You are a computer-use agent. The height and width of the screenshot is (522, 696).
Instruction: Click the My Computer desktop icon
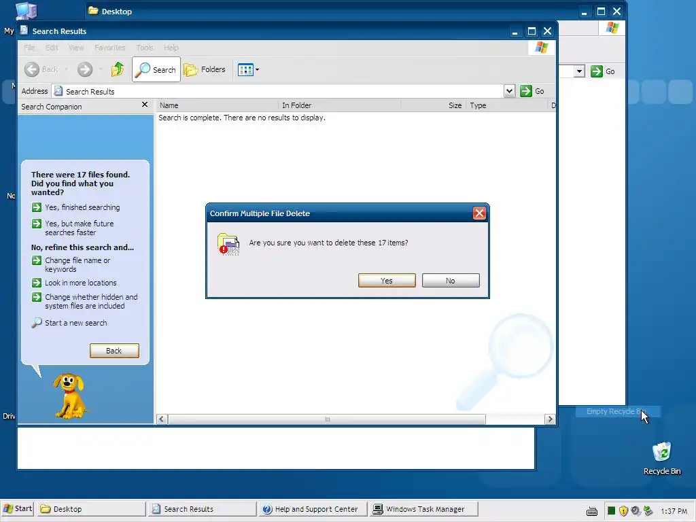tap(26, 11)
